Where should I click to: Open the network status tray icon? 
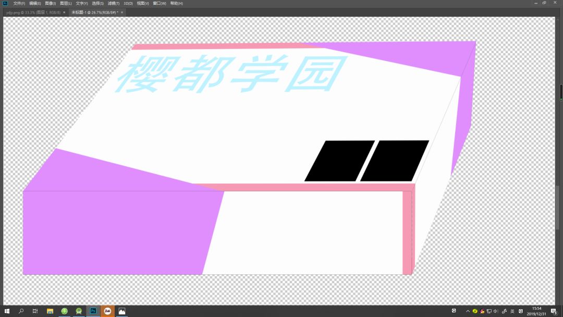pyautogui.click(x=489, y=311)
